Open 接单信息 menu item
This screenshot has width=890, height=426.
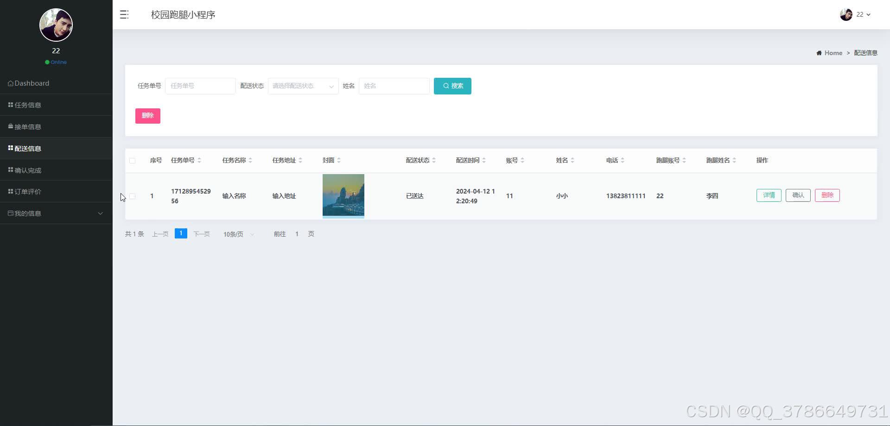point(56,127)
